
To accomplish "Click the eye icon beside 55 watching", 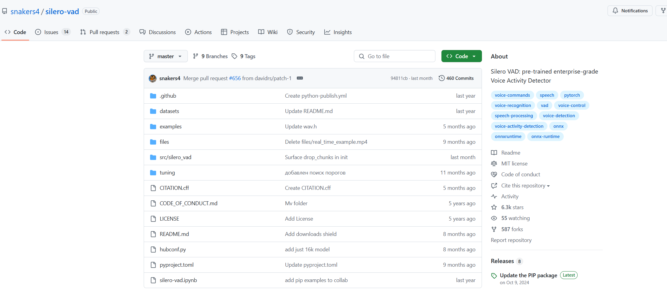I will tap(494, 218).
